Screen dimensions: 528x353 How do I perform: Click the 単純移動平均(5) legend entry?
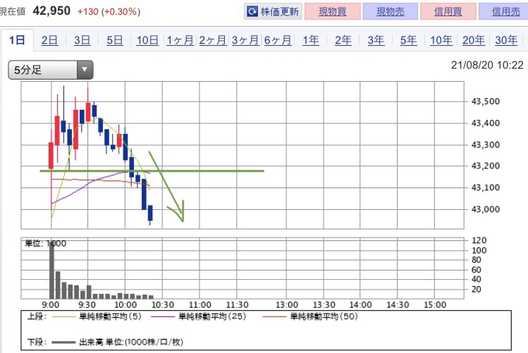click(96, 316)
